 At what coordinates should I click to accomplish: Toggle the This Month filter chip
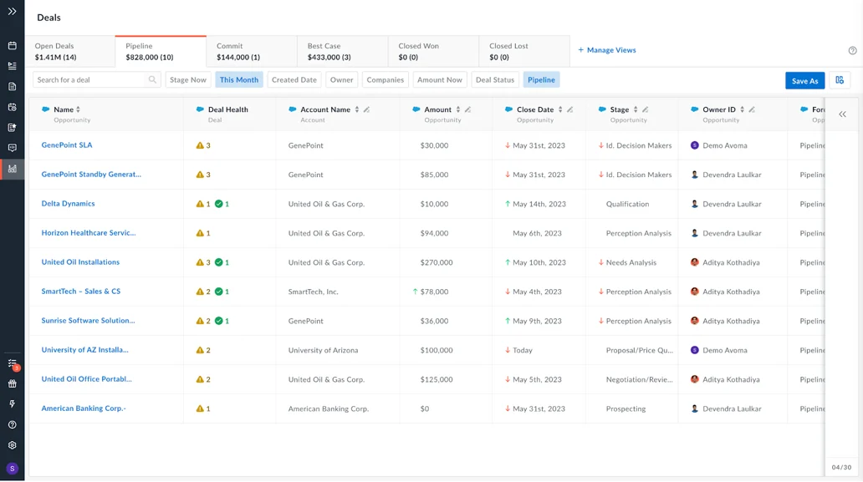(239, 79)
